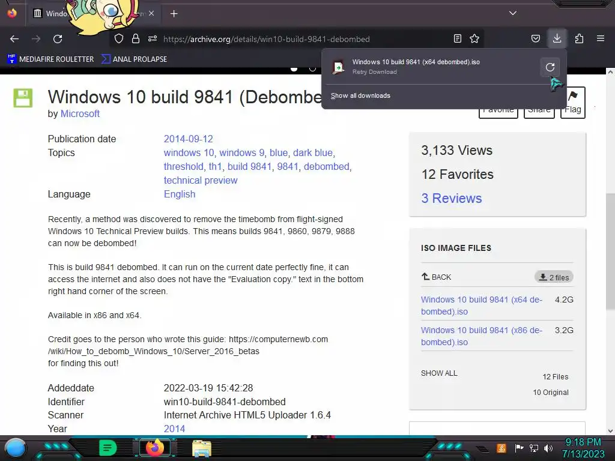The image size is (615, 461).
Task: Click the Flag button
Action: [572, 103]
